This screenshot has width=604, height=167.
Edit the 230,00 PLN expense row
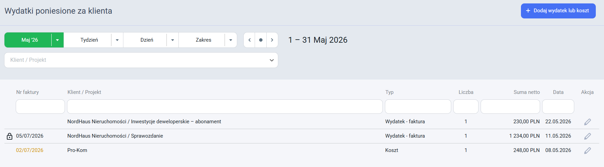pyautogui.click(x=587, y=122)
